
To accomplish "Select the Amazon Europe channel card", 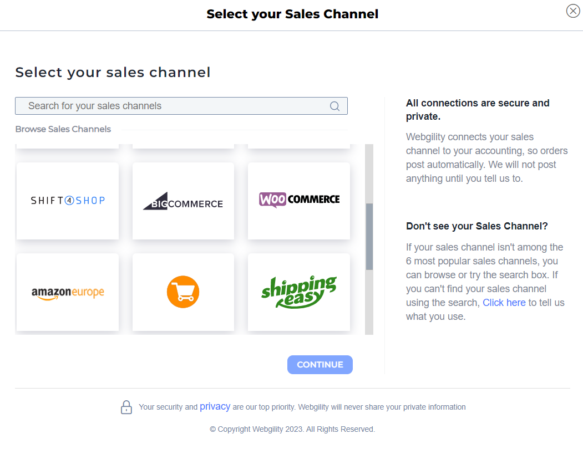I will point(68,292).
